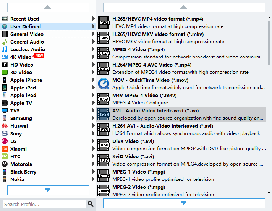Click the Motorola logo icon
Image resolution: width=272 pixels, height=211 pixels.
5,164
